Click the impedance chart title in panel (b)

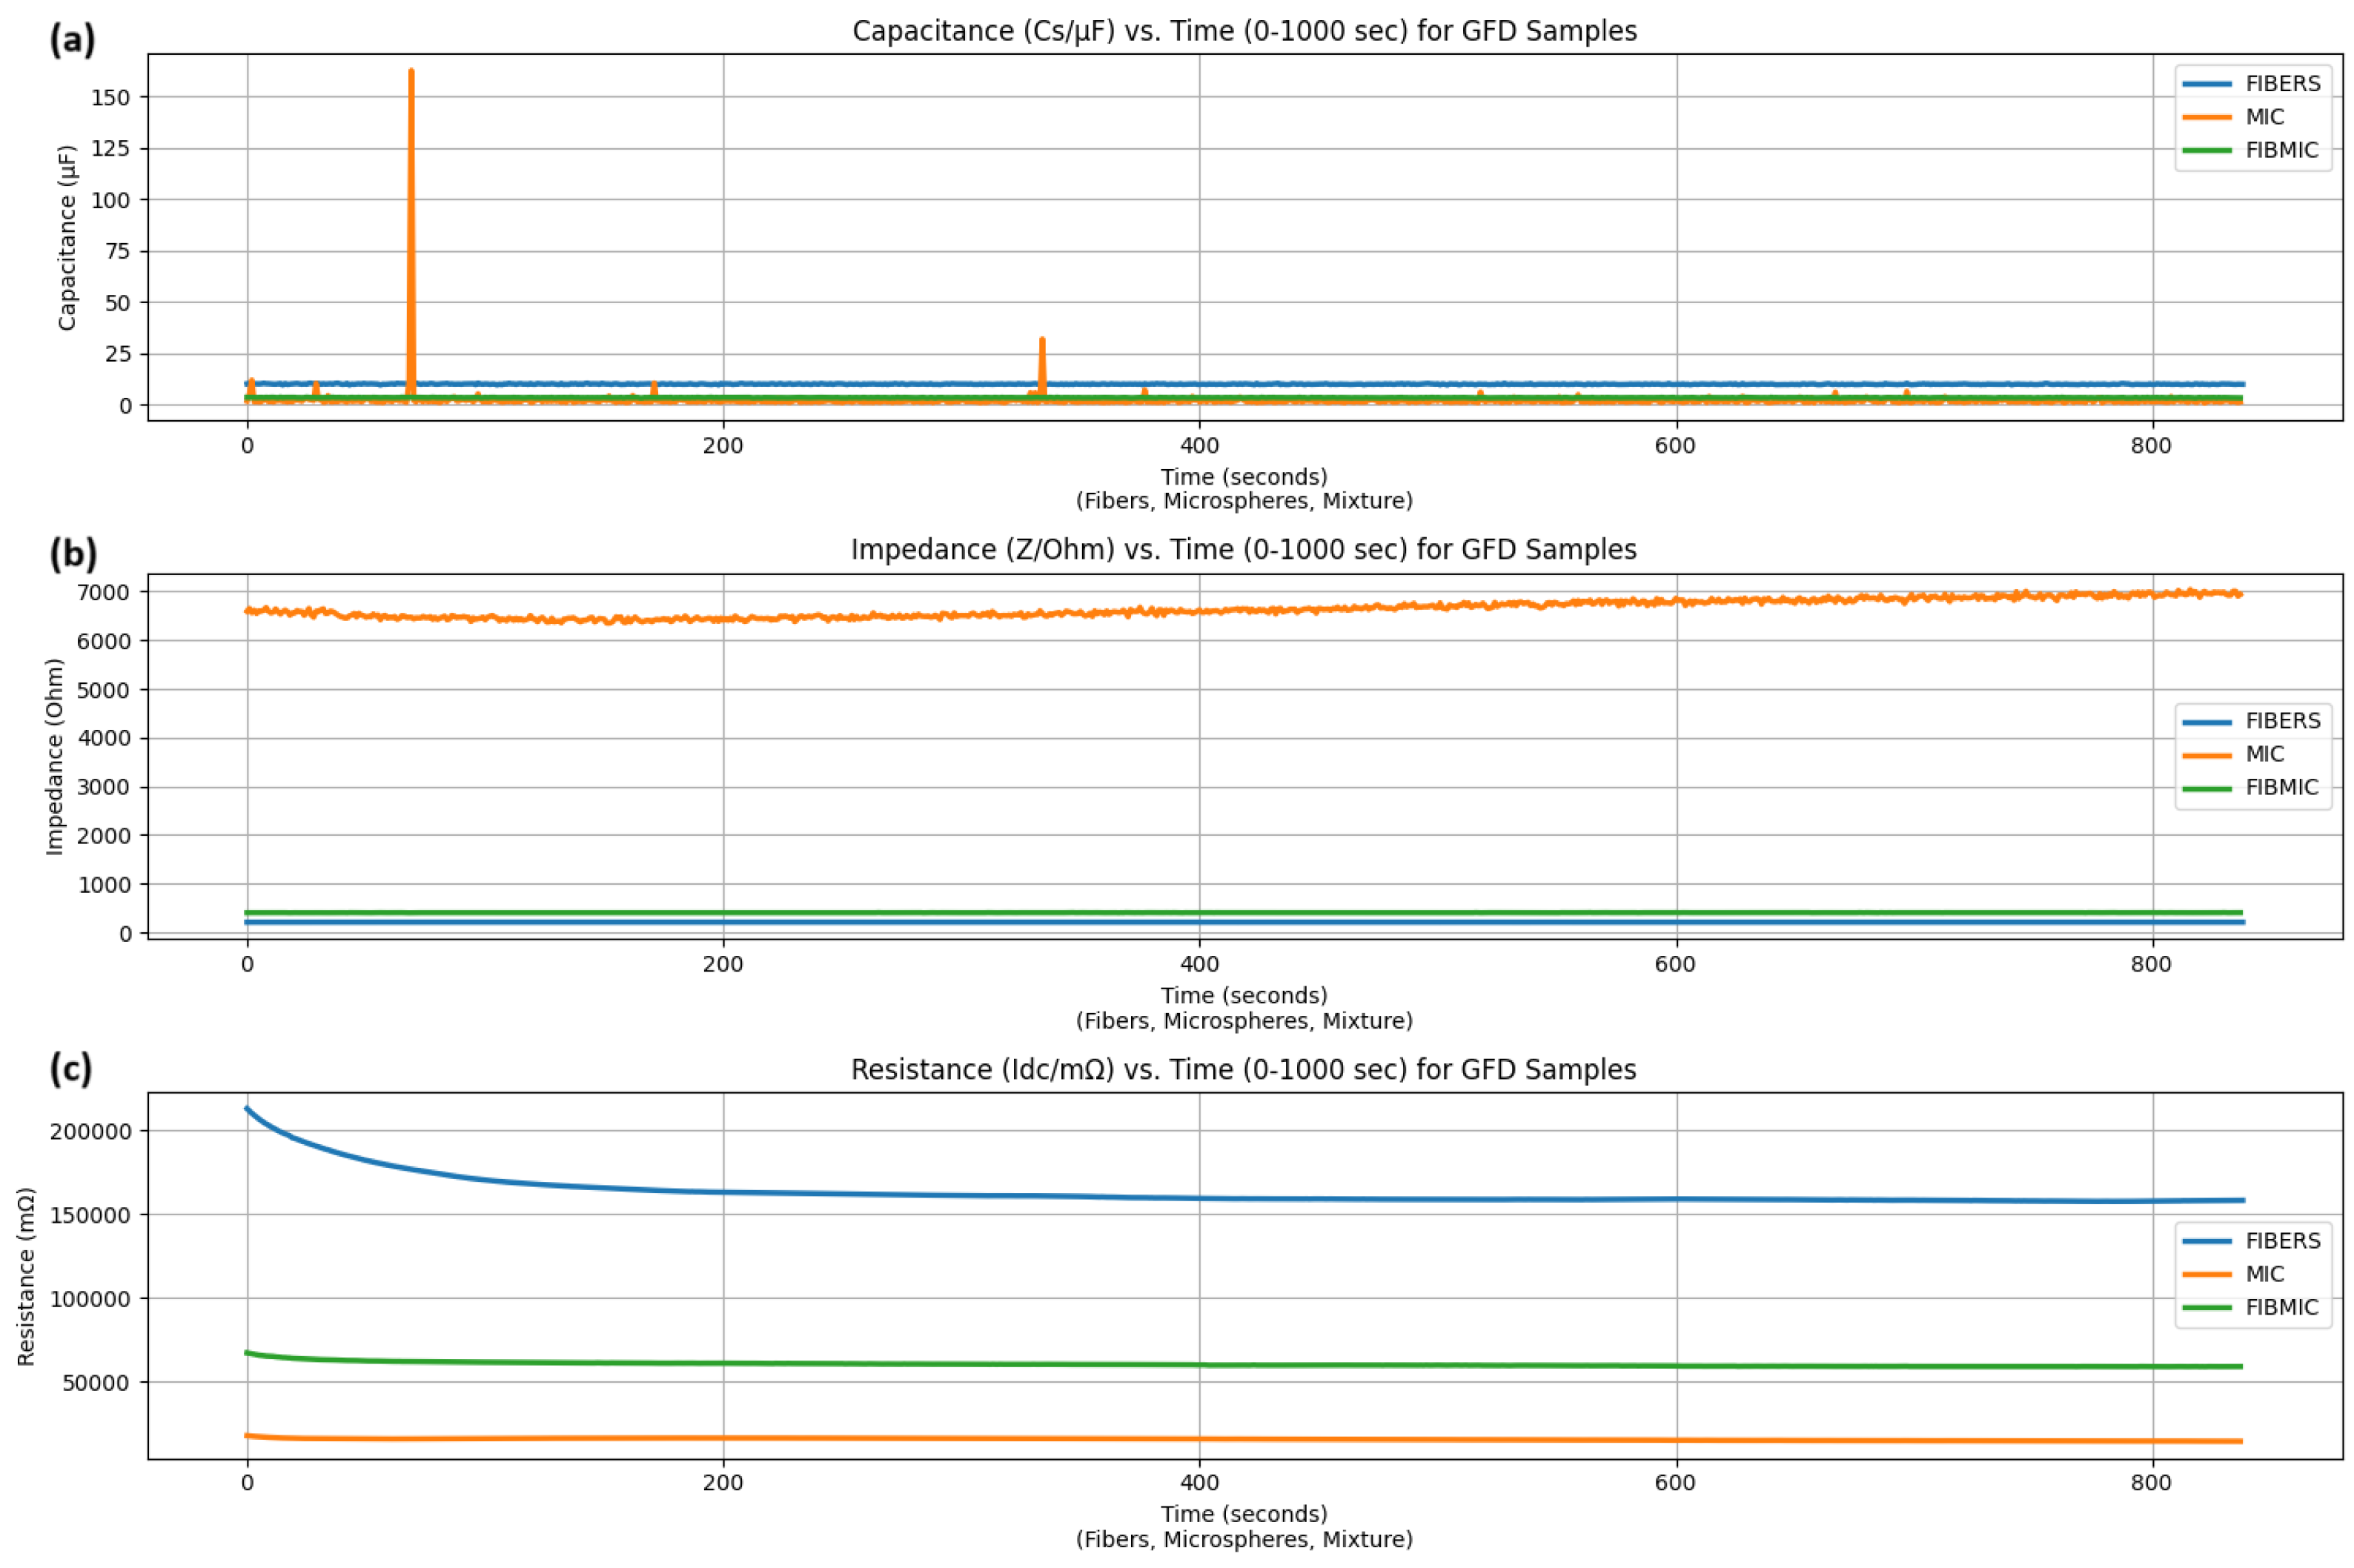coord(1243,549)
